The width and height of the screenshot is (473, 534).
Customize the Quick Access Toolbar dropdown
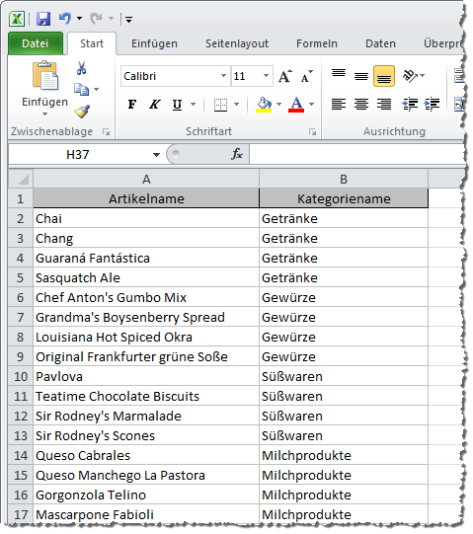(x=128, y=20)
